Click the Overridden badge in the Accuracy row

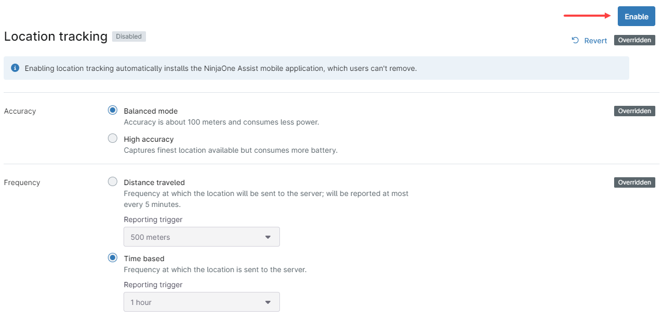(634, 111)
